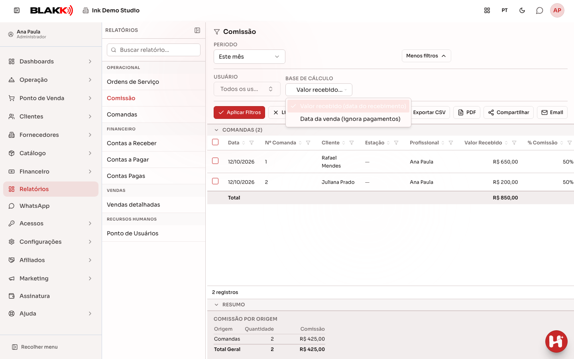
Task: Click the Compartilhar button
Action: coord(509,112)
